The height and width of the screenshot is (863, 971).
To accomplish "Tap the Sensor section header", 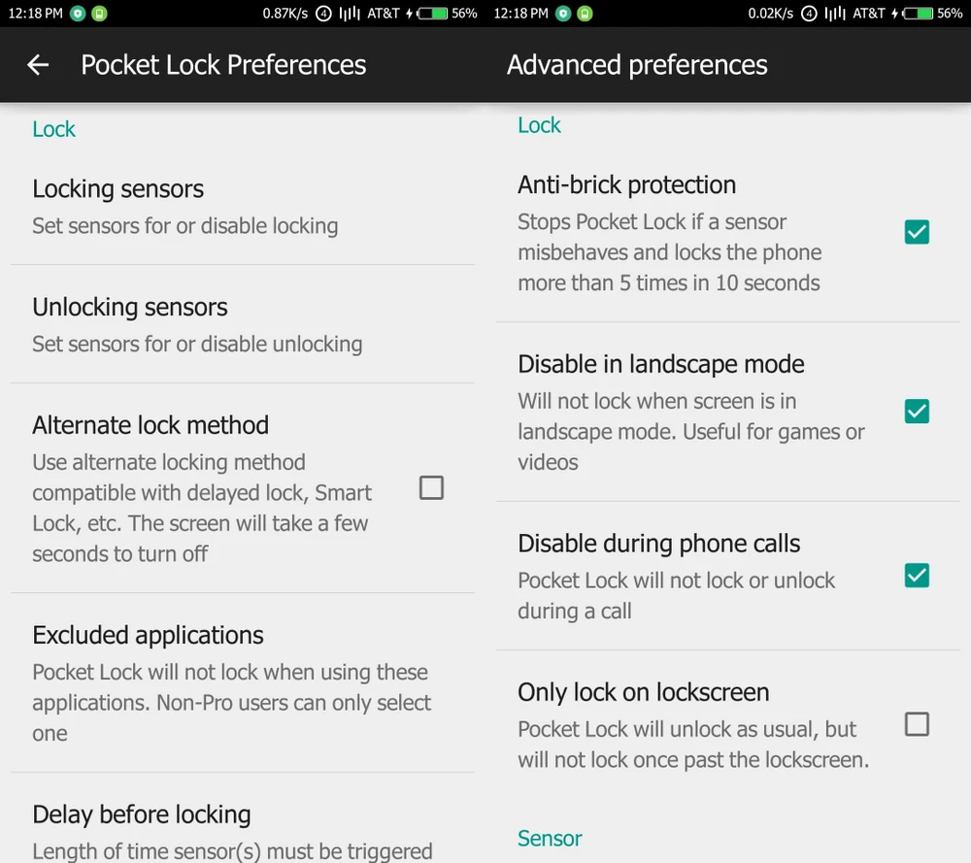I will [550, 838].
